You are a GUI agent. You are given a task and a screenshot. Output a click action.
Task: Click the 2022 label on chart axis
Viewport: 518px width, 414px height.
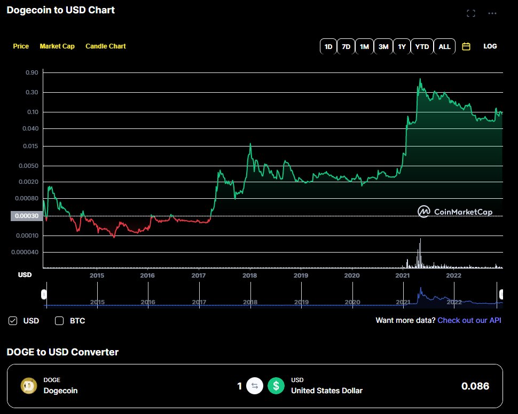(453, 275)
